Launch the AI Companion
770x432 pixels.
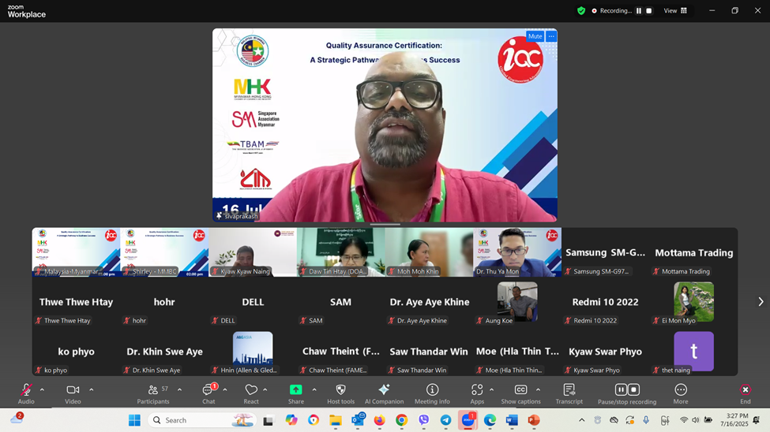[384, 390]
